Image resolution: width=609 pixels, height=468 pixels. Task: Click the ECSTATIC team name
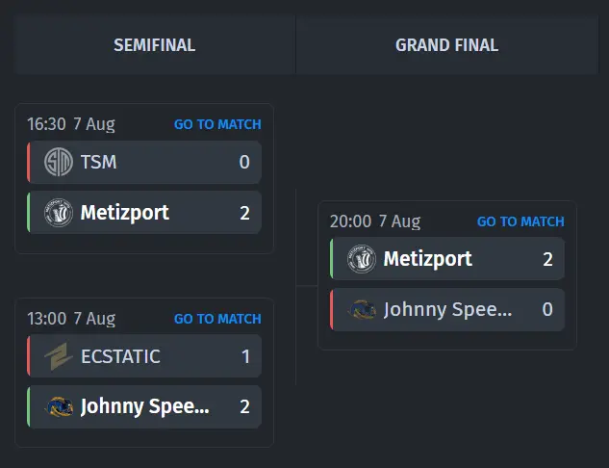[x=120, y=356]
